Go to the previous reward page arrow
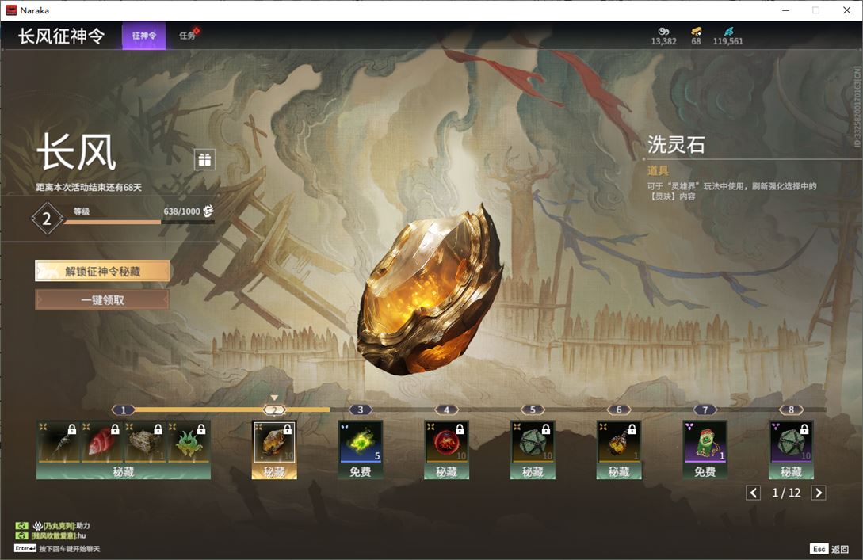Screen dimensions: 863x560 point(754,493)
